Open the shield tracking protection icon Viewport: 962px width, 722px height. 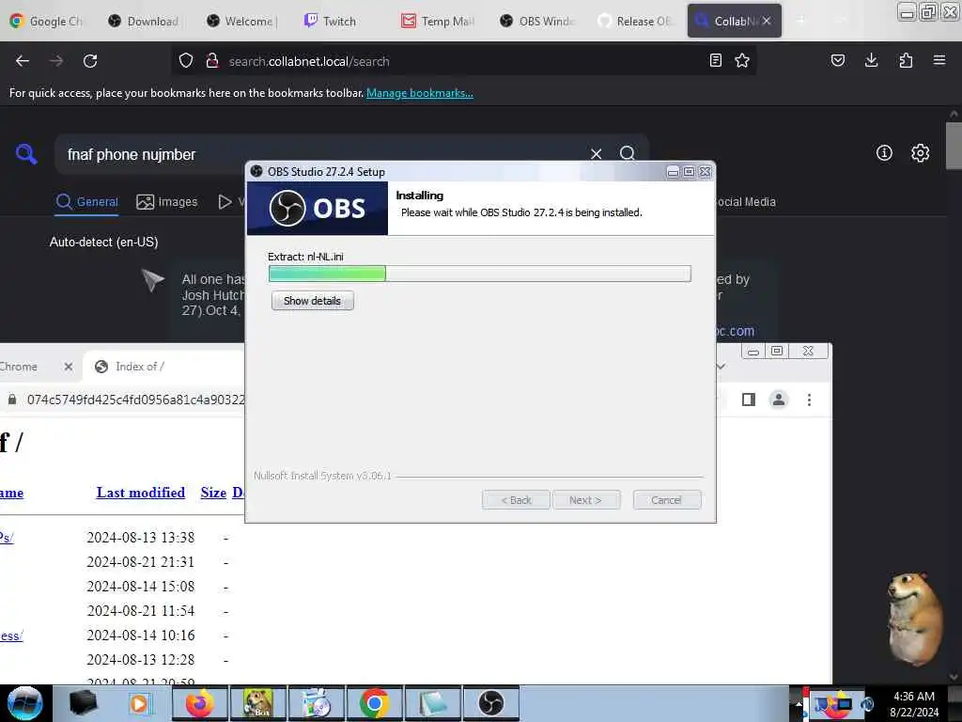(x=186, y=61)
